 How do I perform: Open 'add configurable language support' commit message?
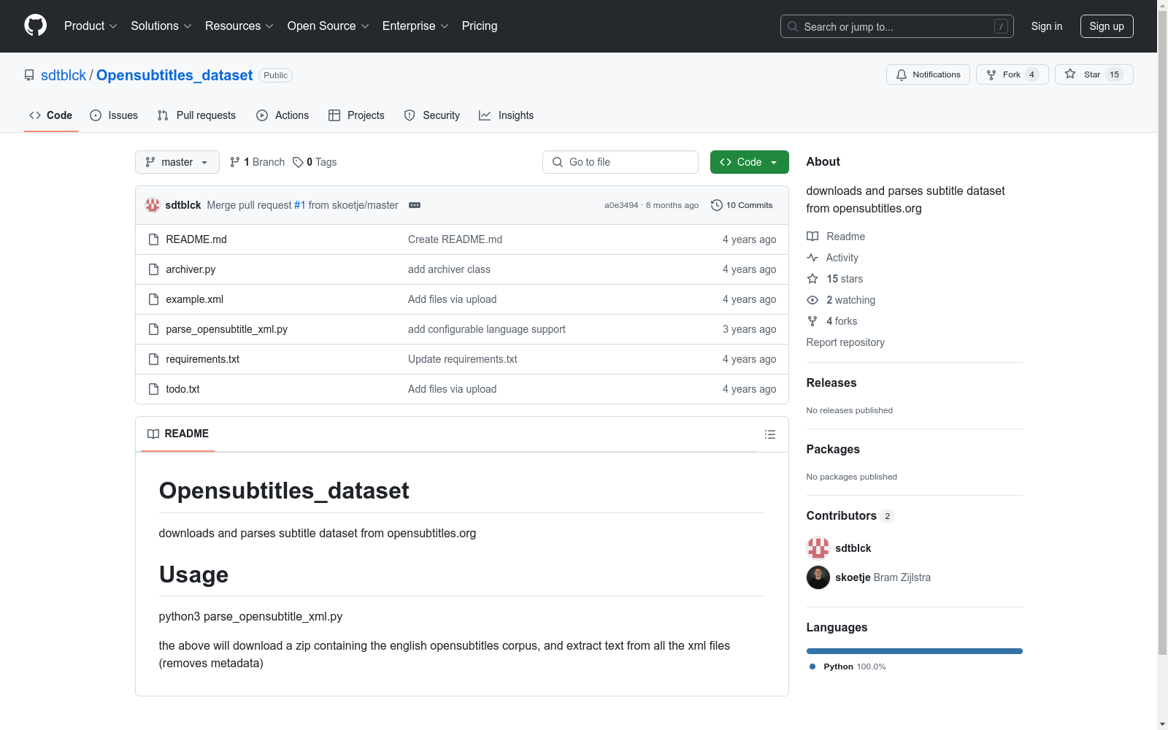[x=487, y=329]
